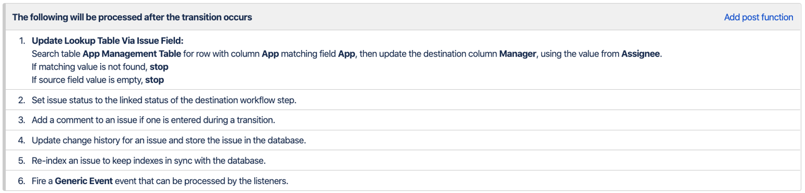Screen dimensions: 805x193
Task: Click list number 1 beside Update Lookup Table
Action: coord(22,41)
